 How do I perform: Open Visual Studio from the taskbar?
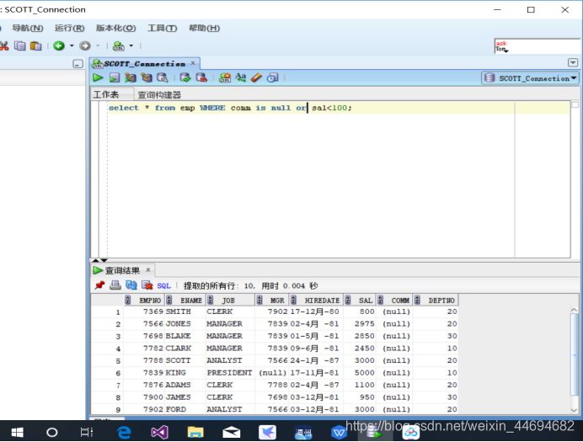(x=159, y=433)
